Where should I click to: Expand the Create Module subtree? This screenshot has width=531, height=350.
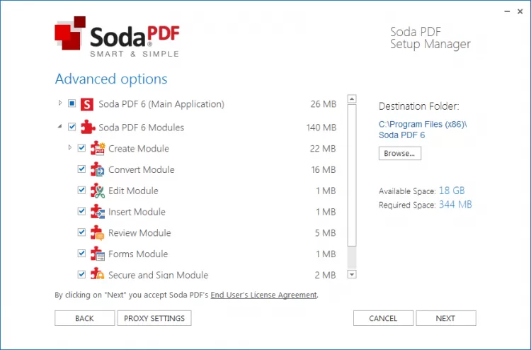(x=70, y=148)
